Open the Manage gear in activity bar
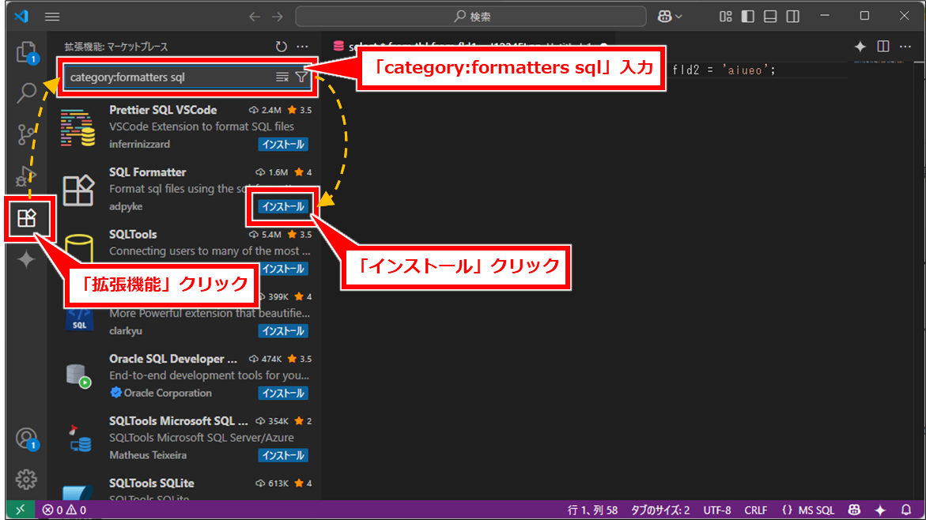The height and width of the screenshot is (520, 926). [26, 479]
